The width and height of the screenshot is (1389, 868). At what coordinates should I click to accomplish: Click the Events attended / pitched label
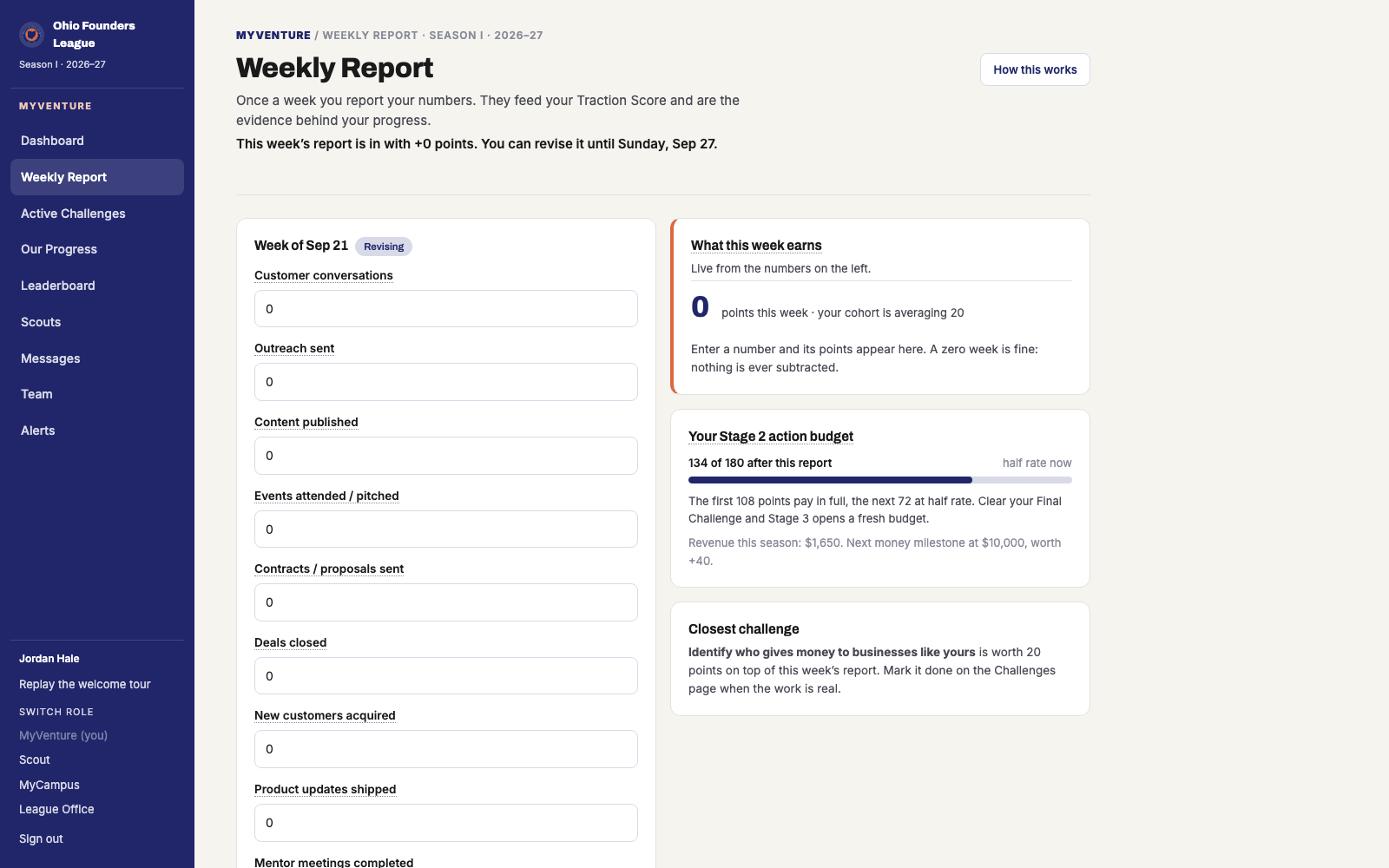(326, 496)
